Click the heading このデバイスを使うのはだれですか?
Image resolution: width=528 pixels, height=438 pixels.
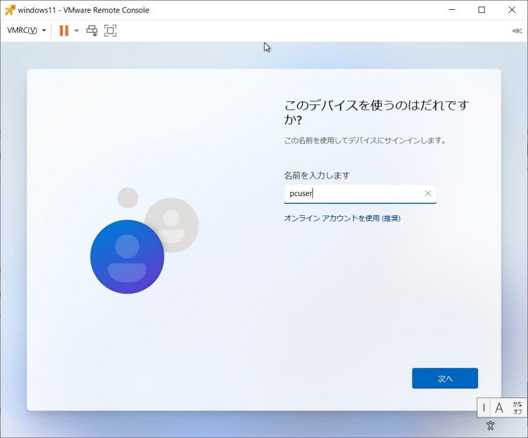click(x=377, y=112)
